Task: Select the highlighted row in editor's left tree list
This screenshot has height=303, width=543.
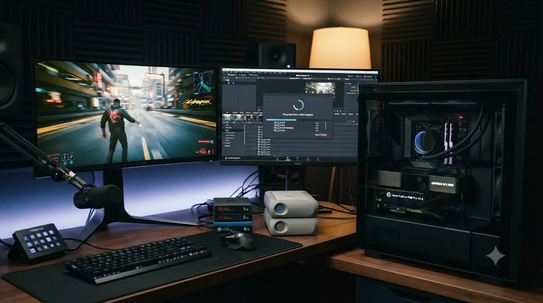Action: [234, 130]
